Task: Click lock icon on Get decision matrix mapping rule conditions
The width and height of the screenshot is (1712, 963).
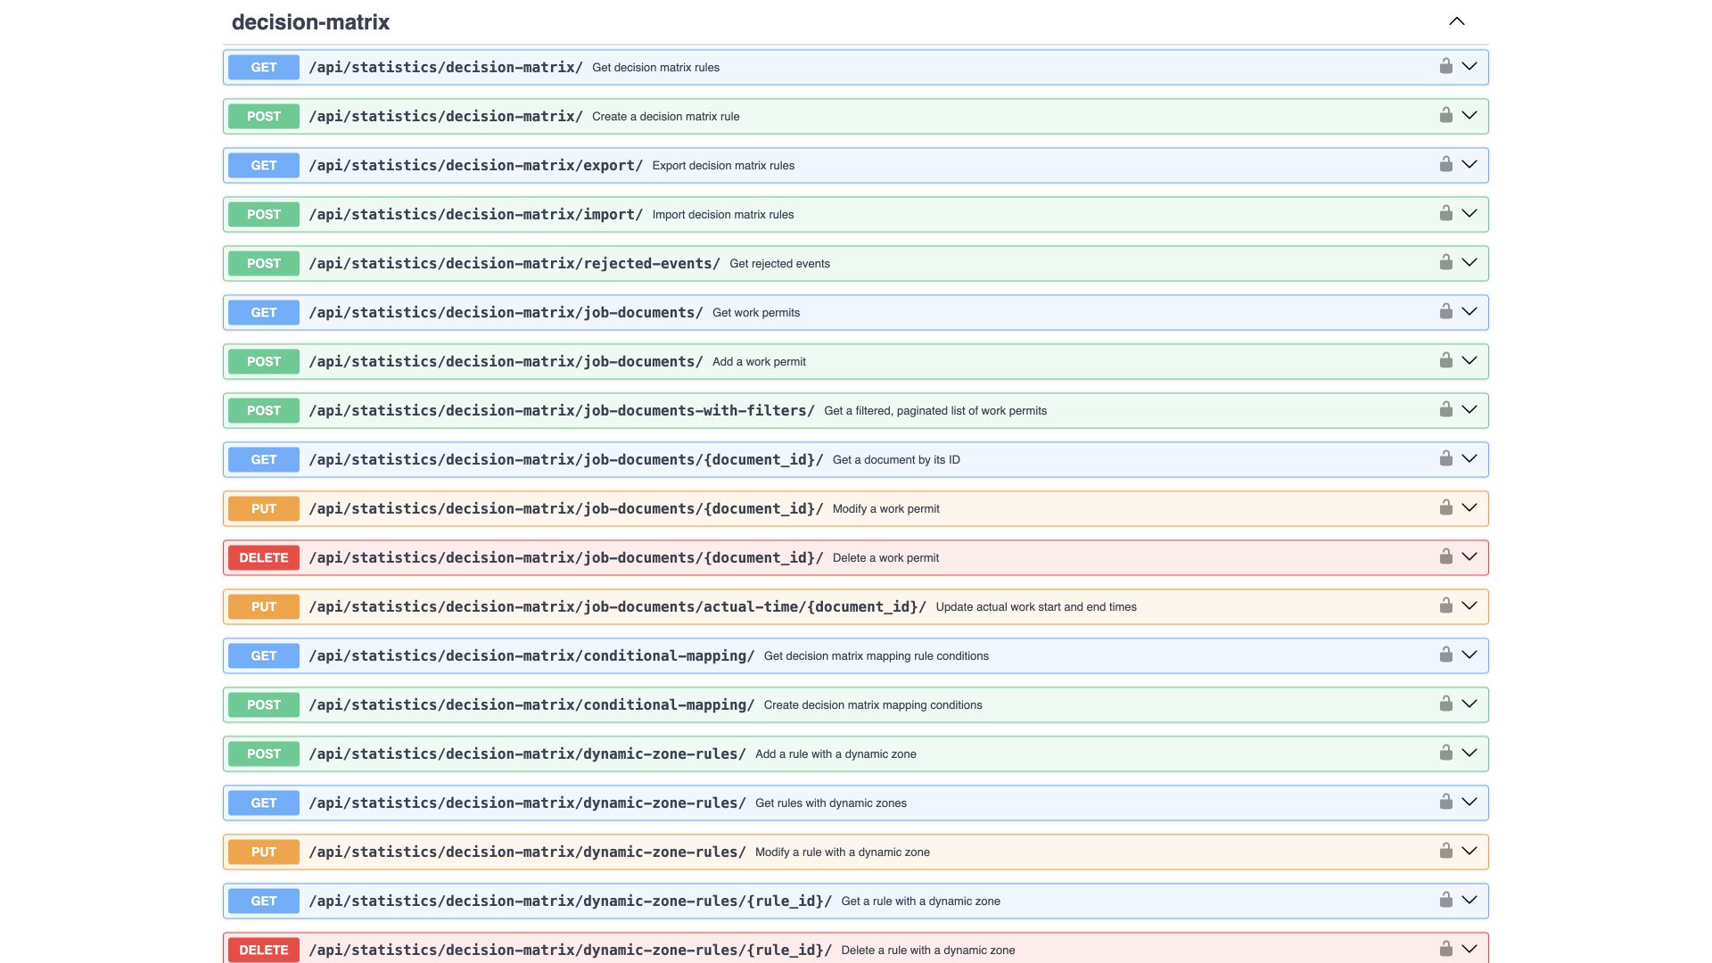Action: click(x=1445, y=654)
